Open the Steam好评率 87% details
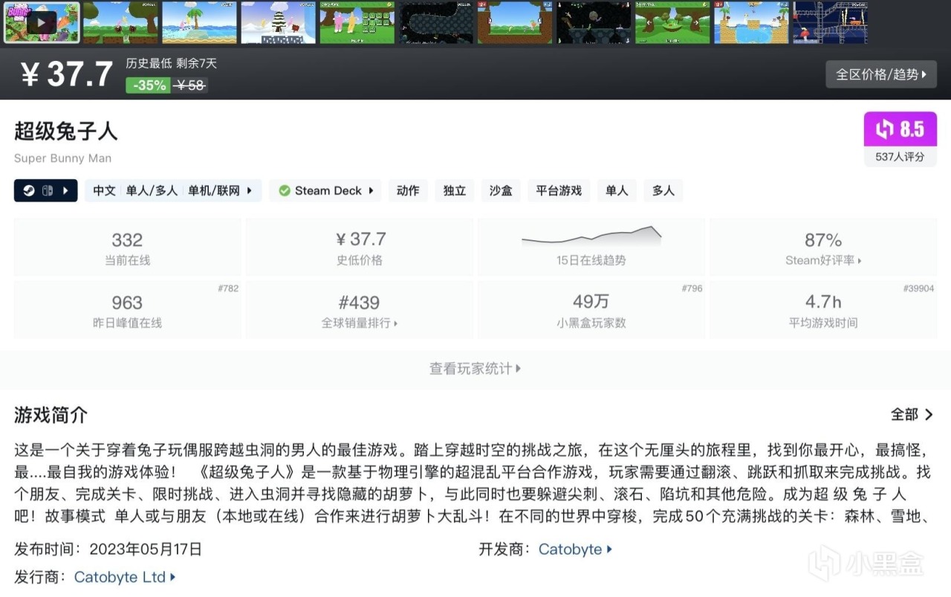951x597 pixels. (823, 248)
